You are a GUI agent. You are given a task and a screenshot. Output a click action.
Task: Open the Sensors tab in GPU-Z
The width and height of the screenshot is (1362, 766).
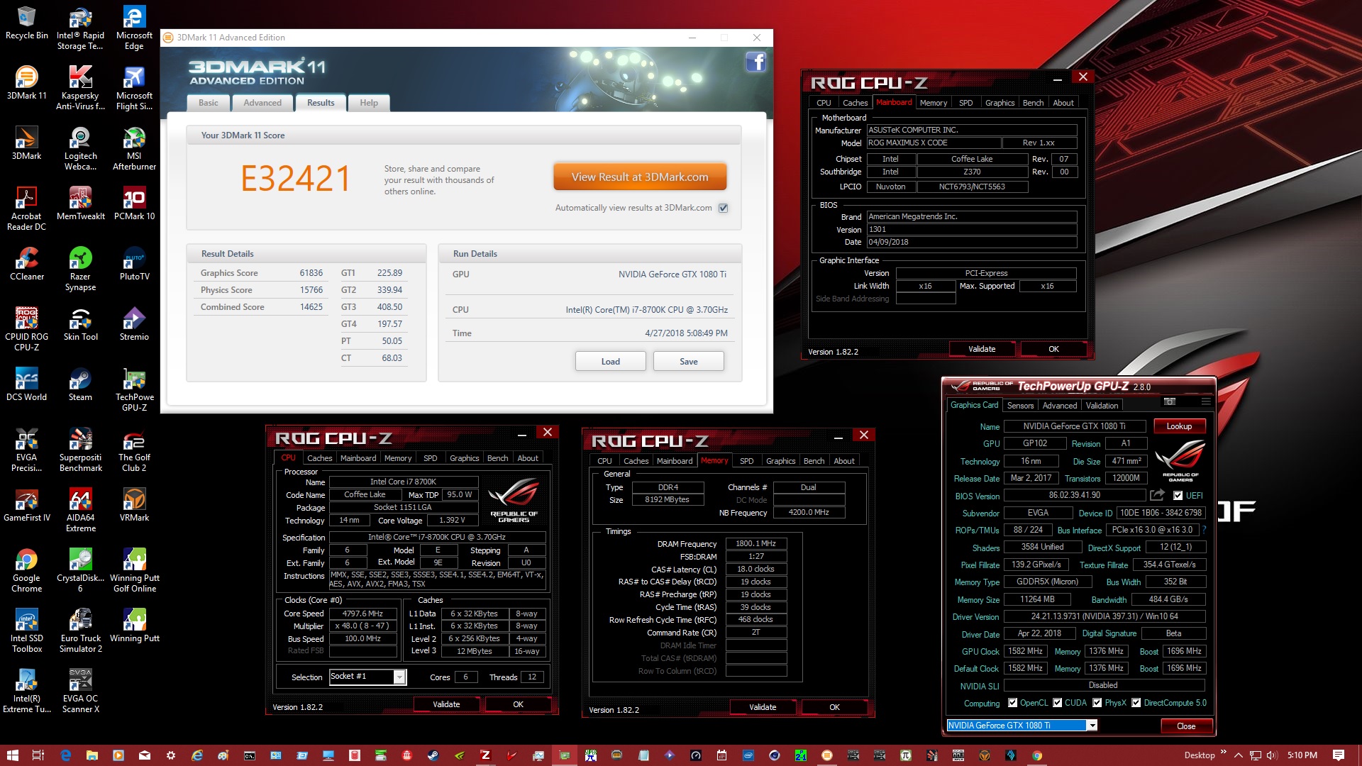[x=1020, y=406]
